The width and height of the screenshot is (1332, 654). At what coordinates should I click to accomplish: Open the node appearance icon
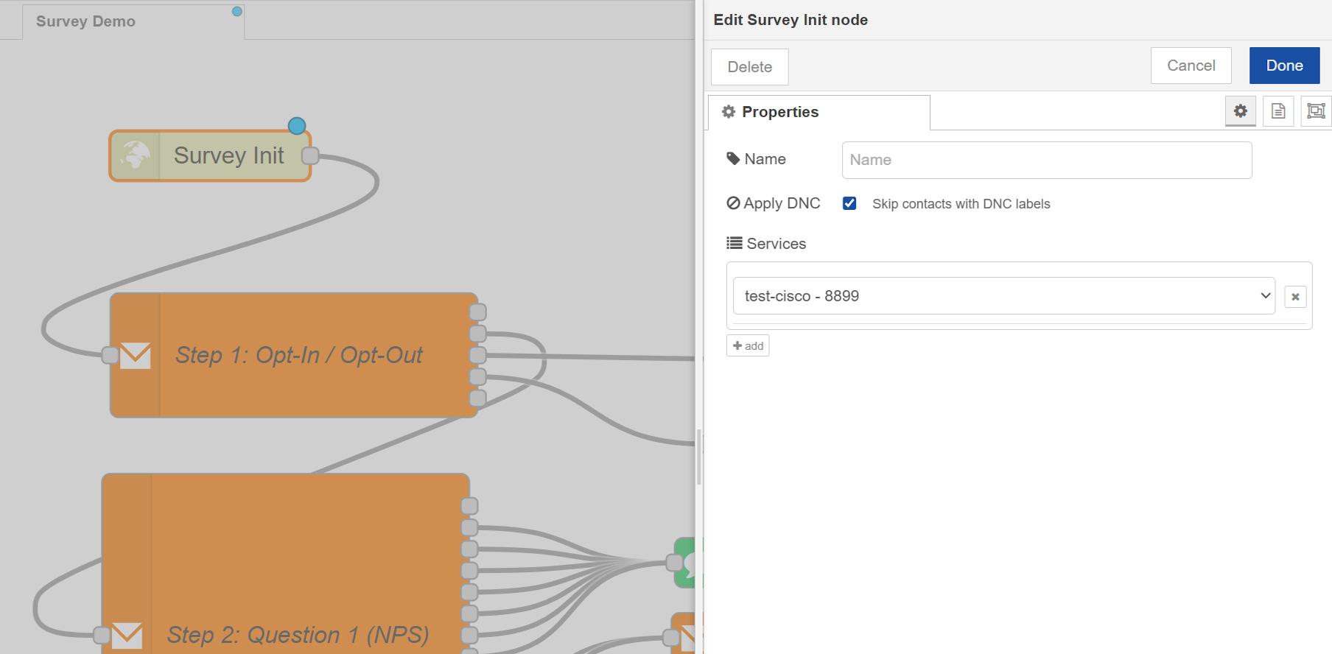1316,111
